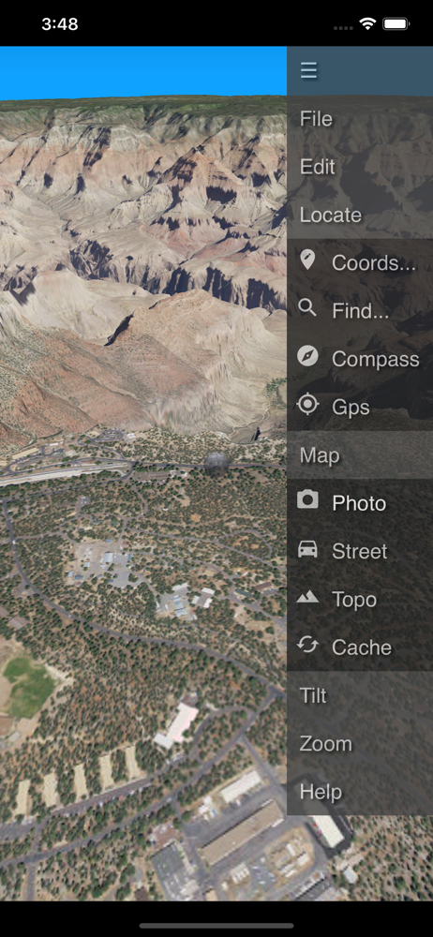
Task: Click the Cache refresh arrows icon
Action: tap(307, 645)
